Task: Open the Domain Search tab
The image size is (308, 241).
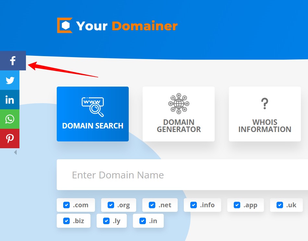Action: point(93,114)
